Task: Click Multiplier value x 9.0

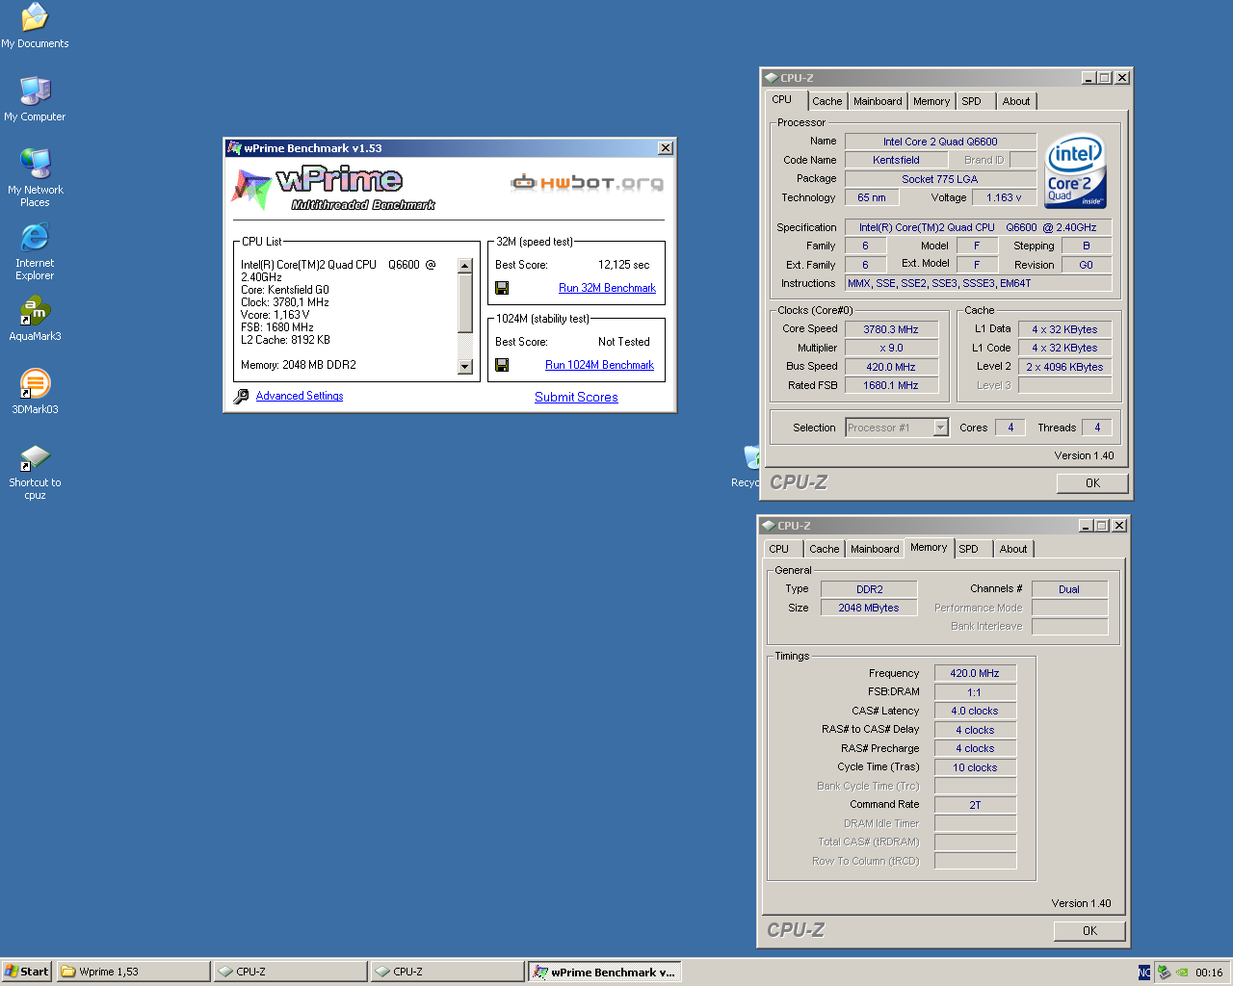Action: [891, 348]
